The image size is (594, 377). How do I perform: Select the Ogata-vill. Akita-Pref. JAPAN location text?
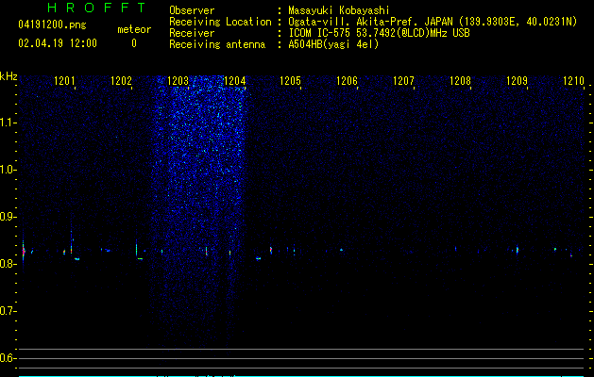433,23
